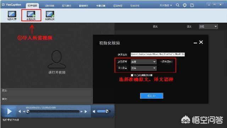Viewport: 227px width, 128px height.
Task: Import a file with the 本地视频 icon
Action: click(31, 15)
